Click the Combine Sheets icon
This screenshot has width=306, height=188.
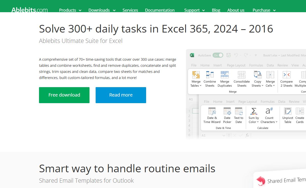coord(210,75)
